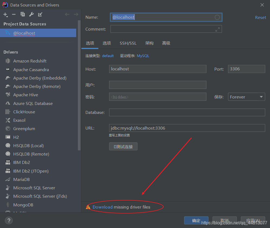Choose color circle in Name field
The image size is (270, 228).
tap(217, 17)
